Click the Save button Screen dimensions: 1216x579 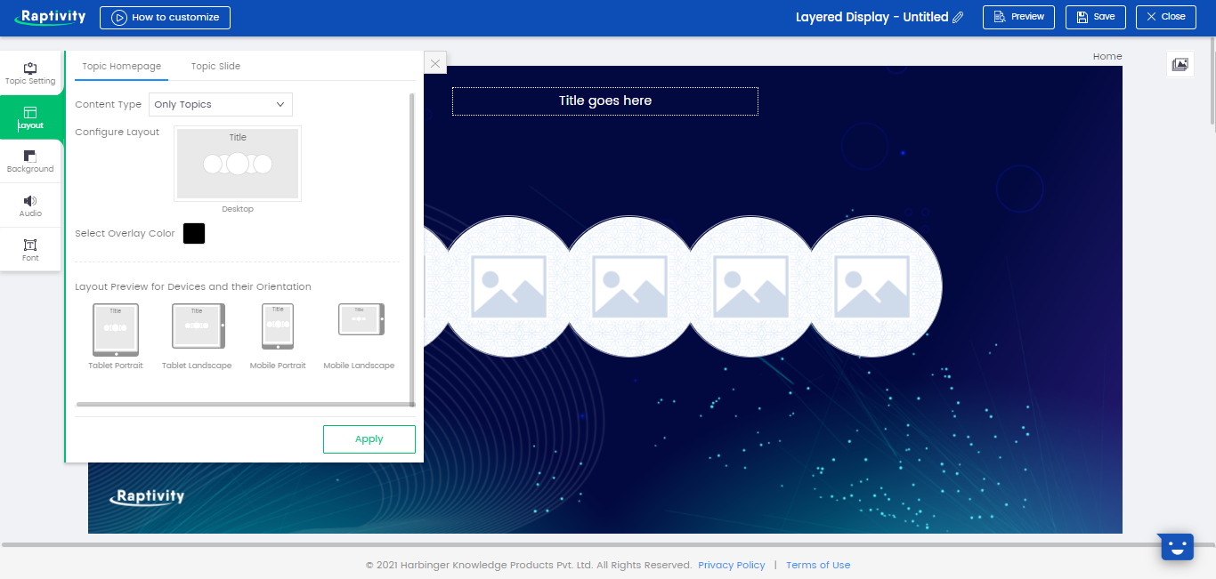pyautogui.click(x=1095, y=17)
